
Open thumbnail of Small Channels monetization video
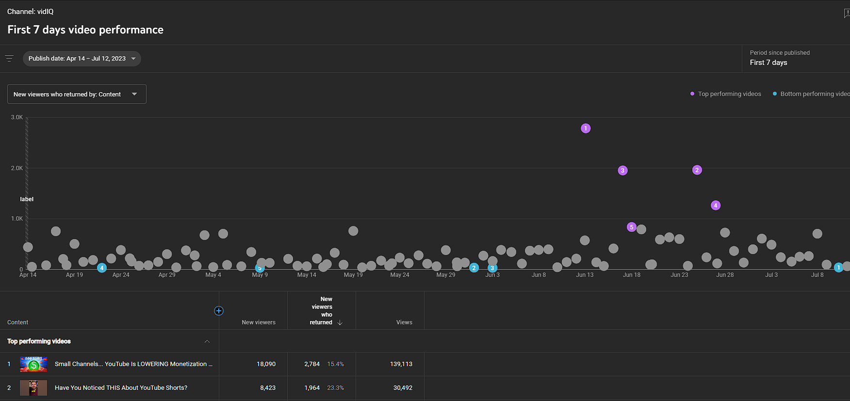coord(33,364)
